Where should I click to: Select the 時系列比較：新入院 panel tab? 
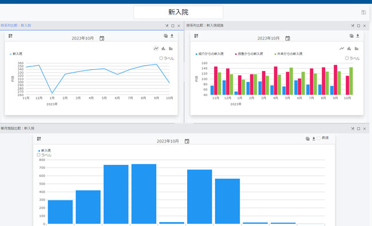point(15,25)
